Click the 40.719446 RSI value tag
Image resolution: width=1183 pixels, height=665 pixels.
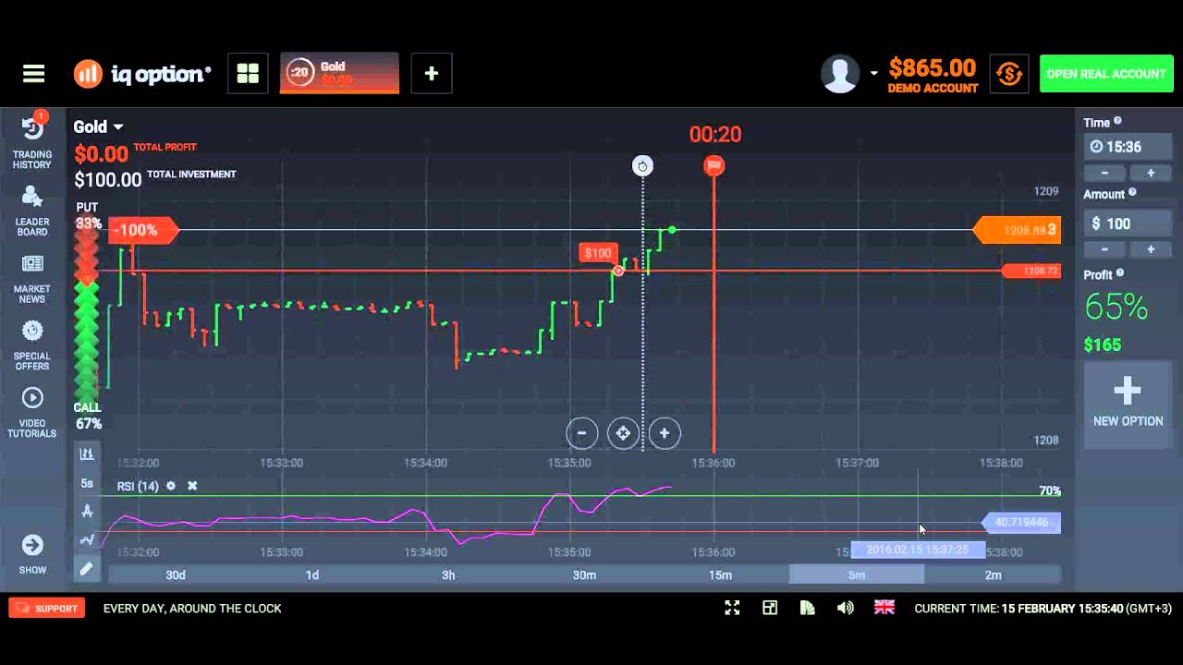(x=1021, y=523)
